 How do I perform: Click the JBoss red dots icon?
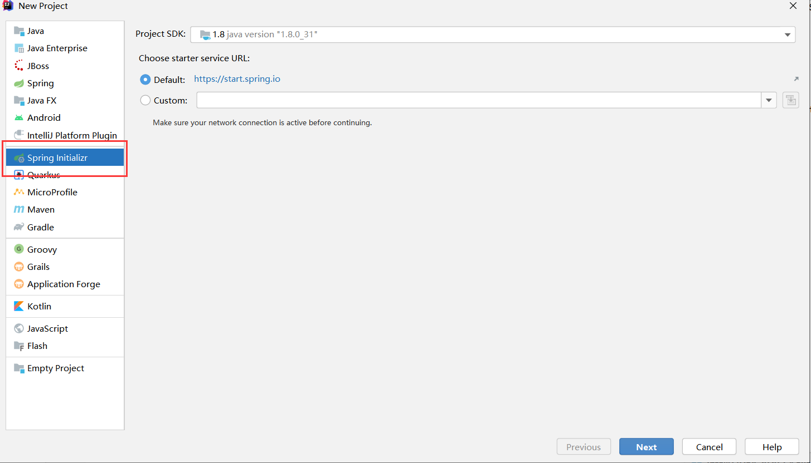(19, 66)
